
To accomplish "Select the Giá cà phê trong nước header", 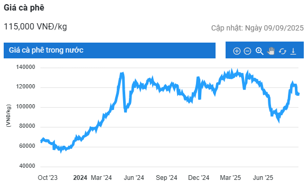I will pyautogui.click(x=109, y=50).
